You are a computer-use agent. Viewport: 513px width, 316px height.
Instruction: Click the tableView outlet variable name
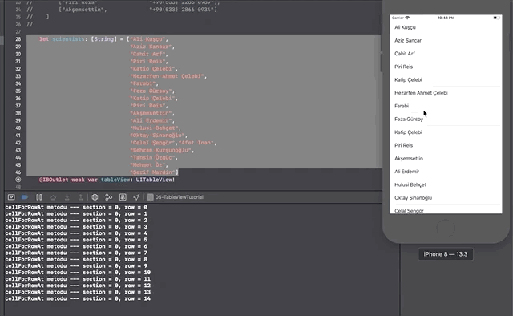115,180
